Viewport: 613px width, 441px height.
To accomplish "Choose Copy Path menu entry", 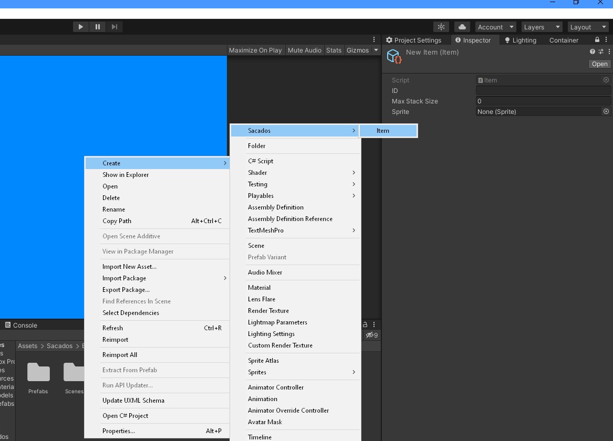I will (x=157, y=221).
